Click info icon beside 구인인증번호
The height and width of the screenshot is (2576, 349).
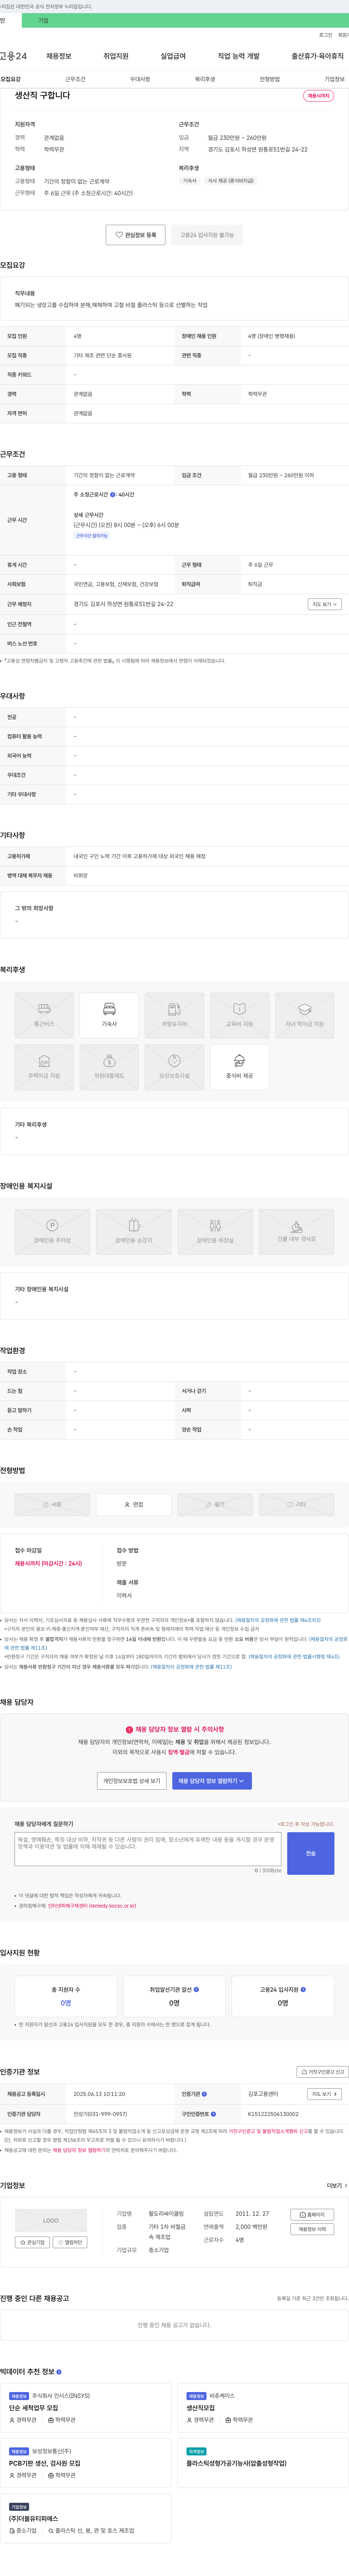click(x=213, y=2114)
